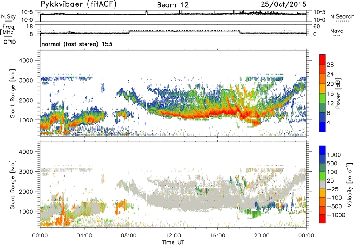Screen dimensions: 354x245
Task: Click the 'Velocity [m s⁻¹]' colorbar label
Action: [350, 184]
